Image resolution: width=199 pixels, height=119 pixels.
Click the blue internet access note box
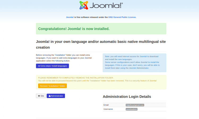[134, 63]
